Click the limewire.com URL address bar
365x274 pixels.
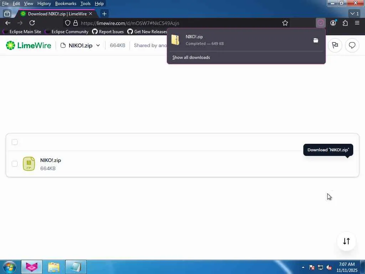tap(177, 23)
